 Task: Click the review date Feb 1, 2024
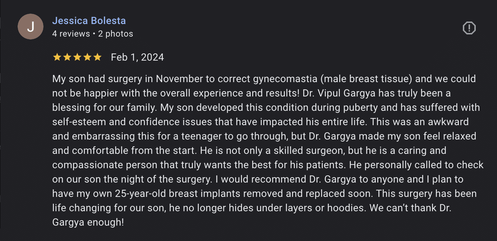click(137, 57)
